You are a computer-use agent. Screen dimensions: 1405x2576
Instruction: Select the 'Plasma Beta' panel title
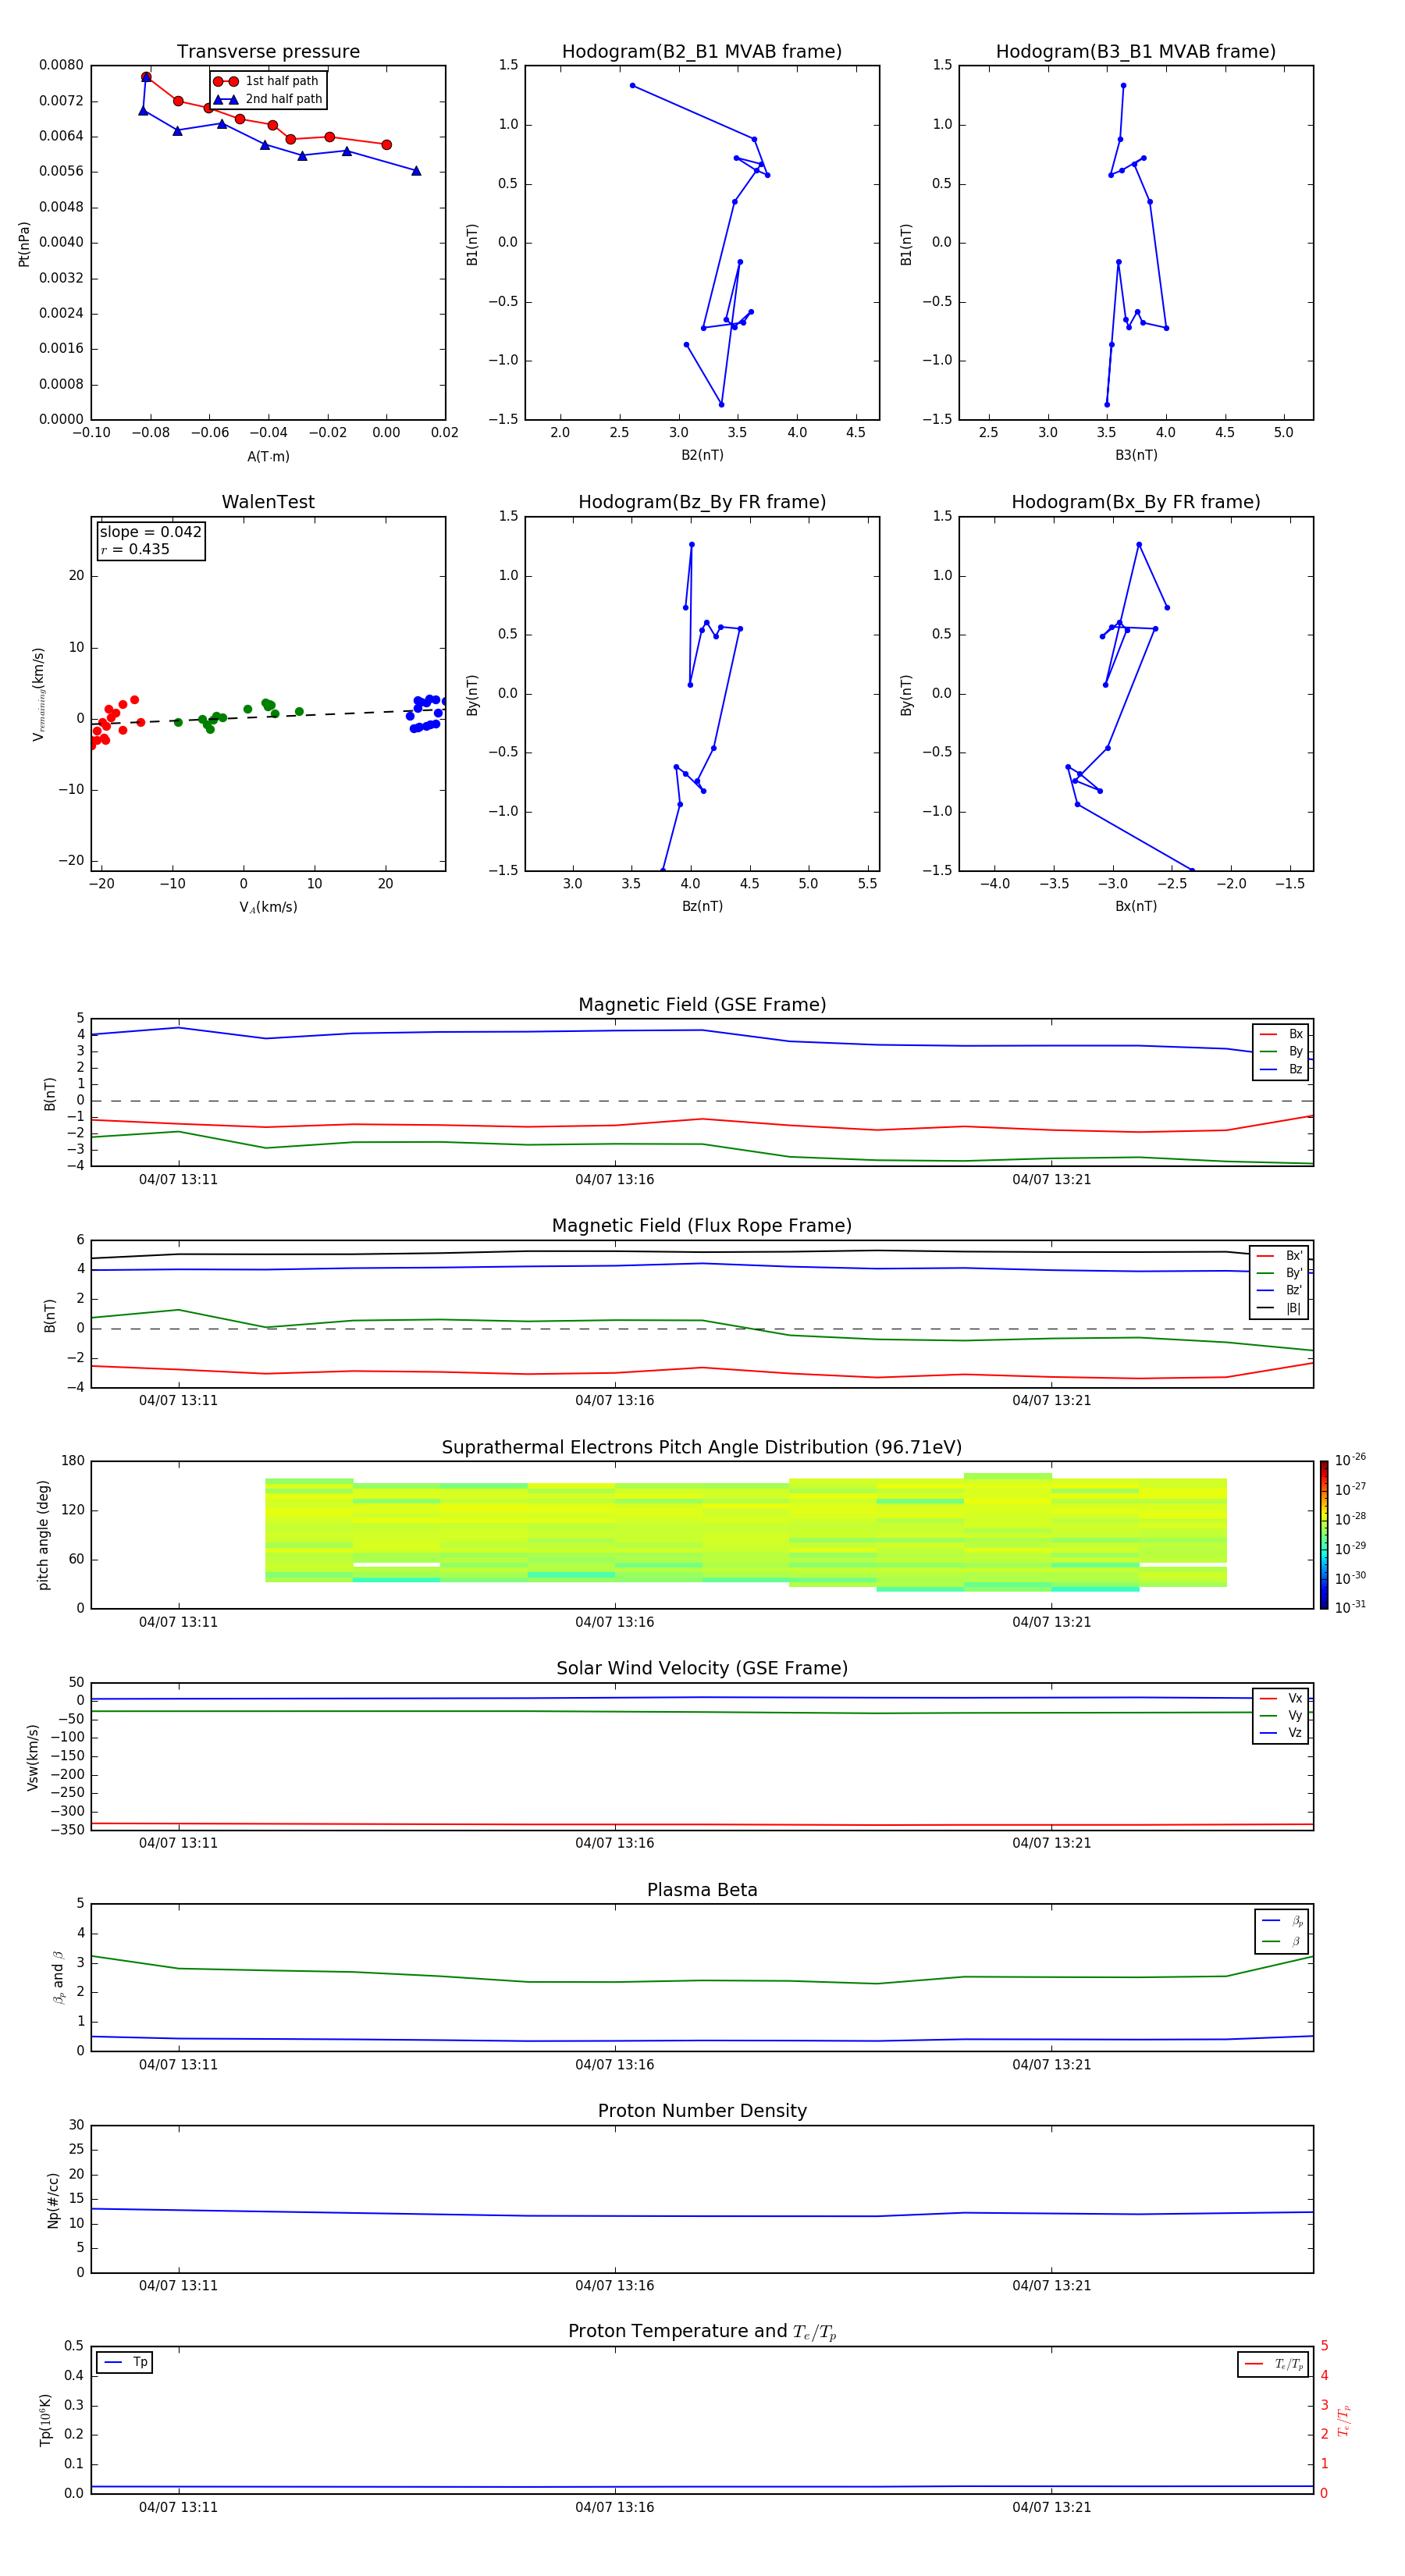[x=702, y=1890]
